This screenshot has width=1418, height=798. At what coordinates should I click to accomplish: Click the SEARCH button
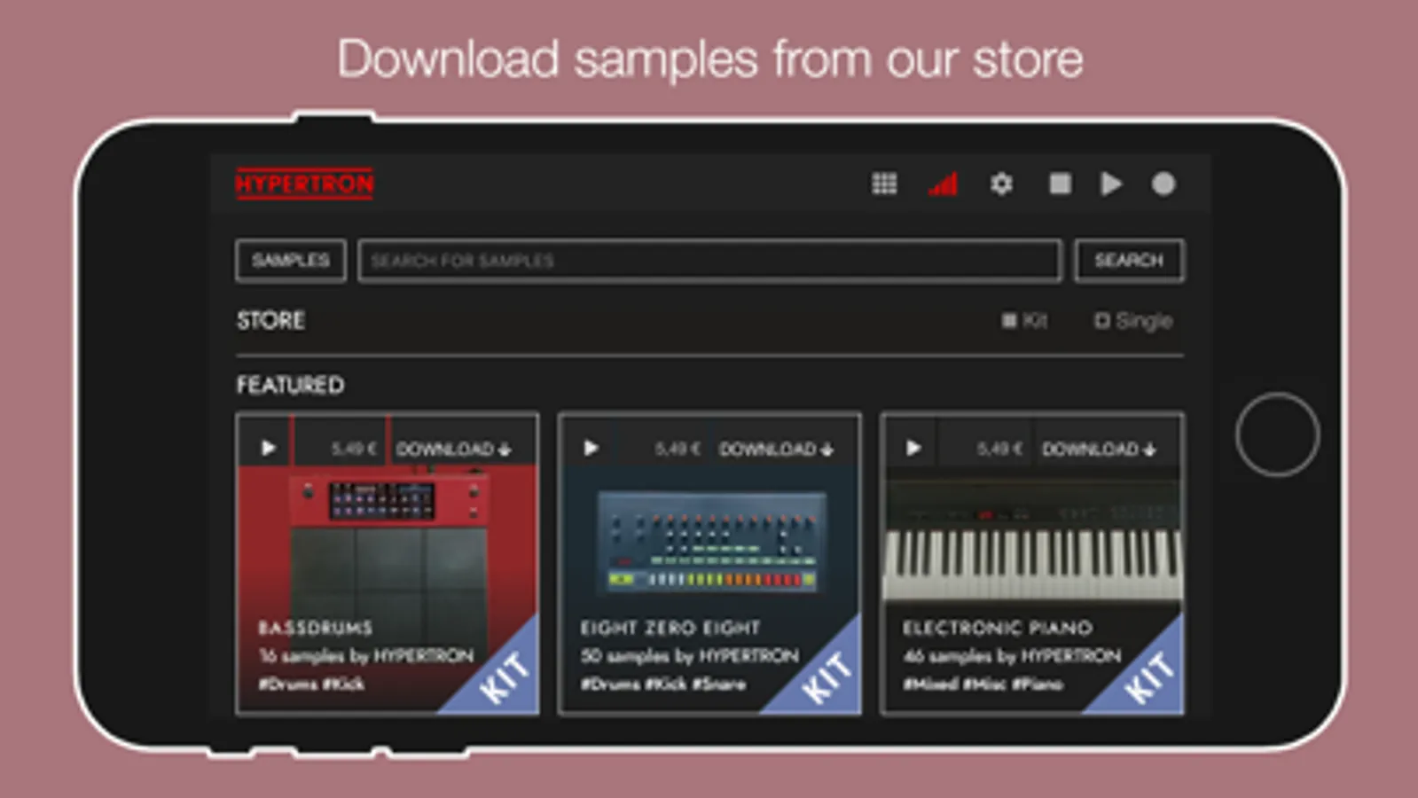pos(1129,261)
